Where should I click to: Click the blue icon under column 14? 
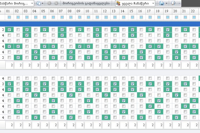click(124, 17)
